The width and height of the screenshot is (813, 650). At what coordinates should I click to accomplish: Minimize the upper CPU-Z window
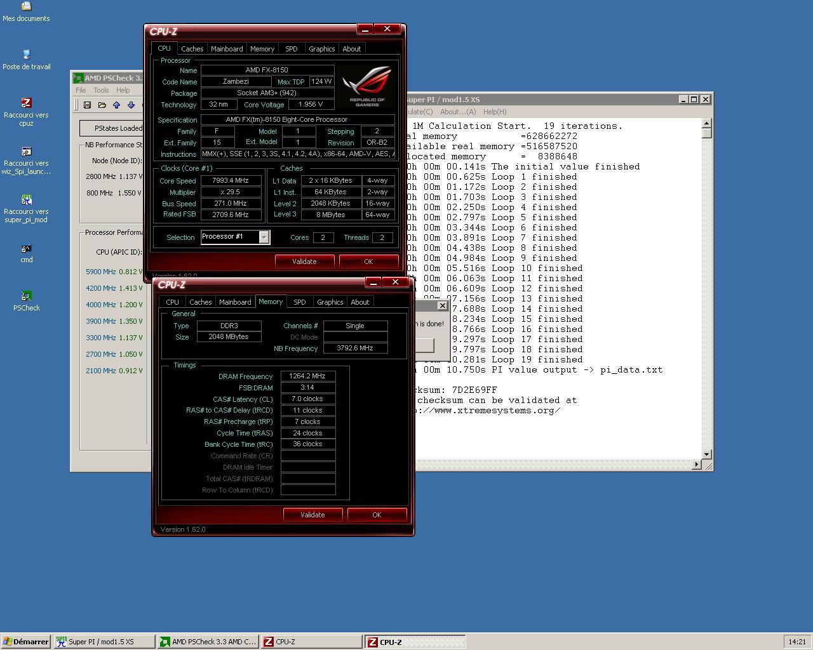click(x=365, y=29)
